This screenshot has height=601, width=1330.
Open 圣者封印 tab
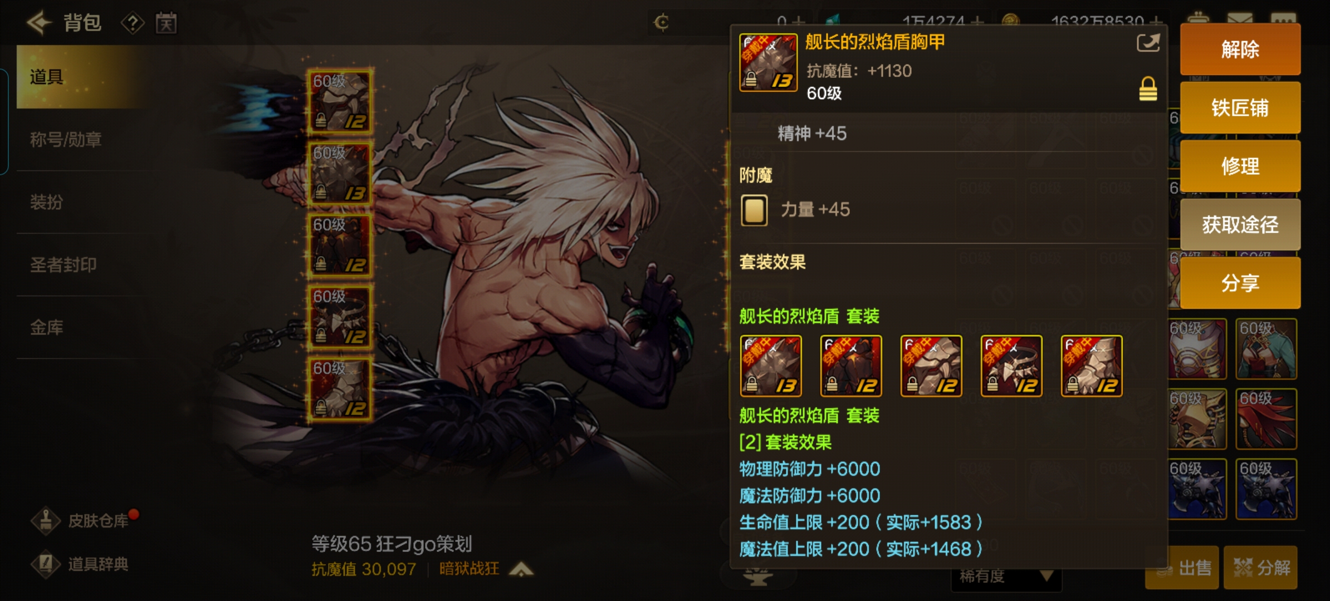tap(63, 264)
